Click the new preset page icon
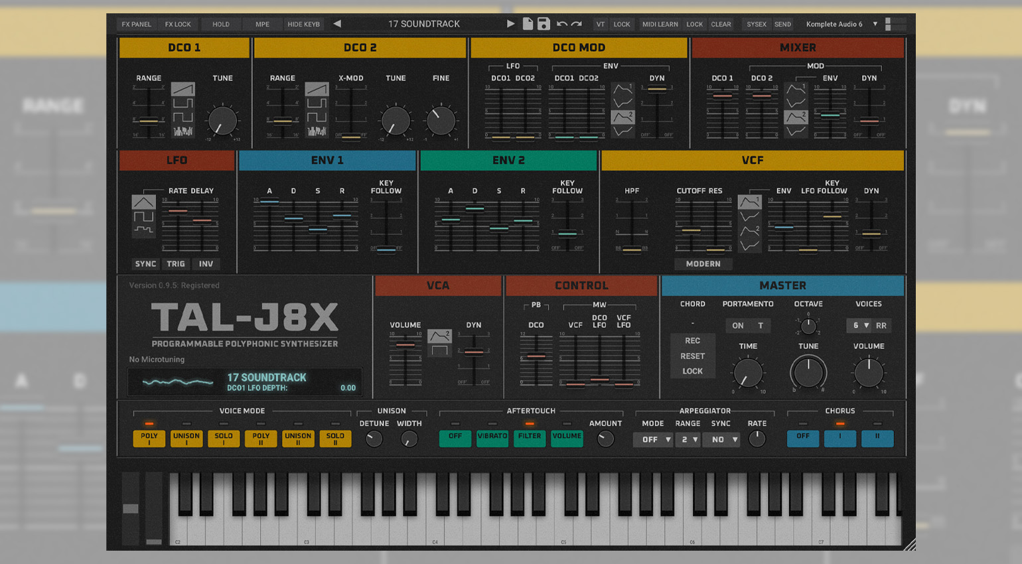This screenshot has width=1022, height=564. point(528,24)
